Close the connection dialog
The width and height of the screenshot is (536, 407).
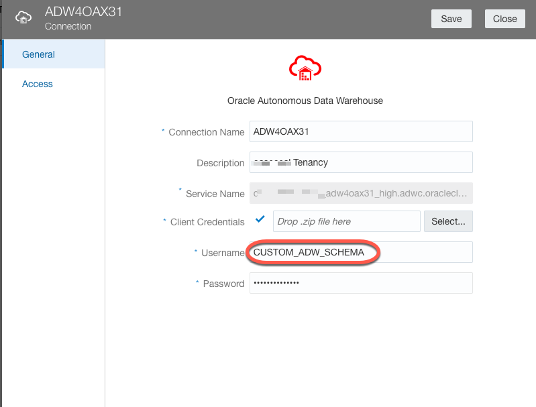point(505,19)
